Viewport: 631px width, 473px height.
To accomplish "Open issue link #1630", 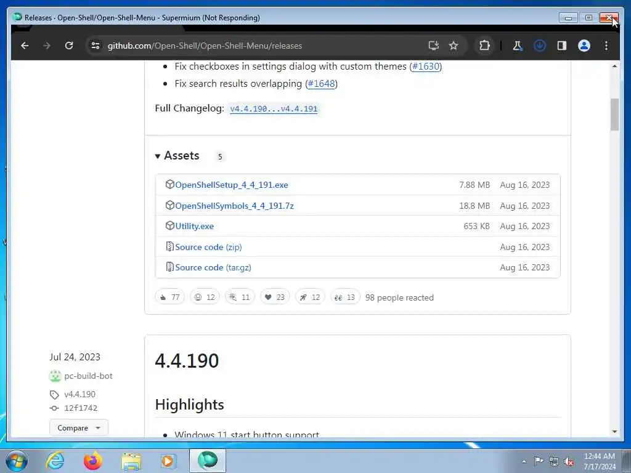I will (426, 67).
